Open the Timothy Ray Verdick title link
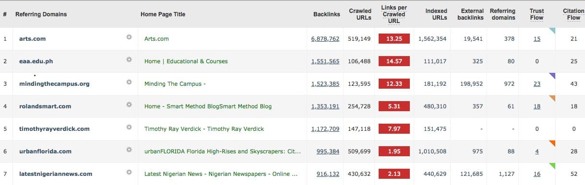Viewport: 585px width, 185px height. (204, 129)
